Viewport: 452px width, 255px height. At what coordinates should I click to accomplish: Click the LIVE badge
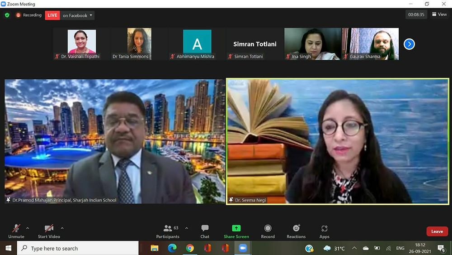pos(52,15)
